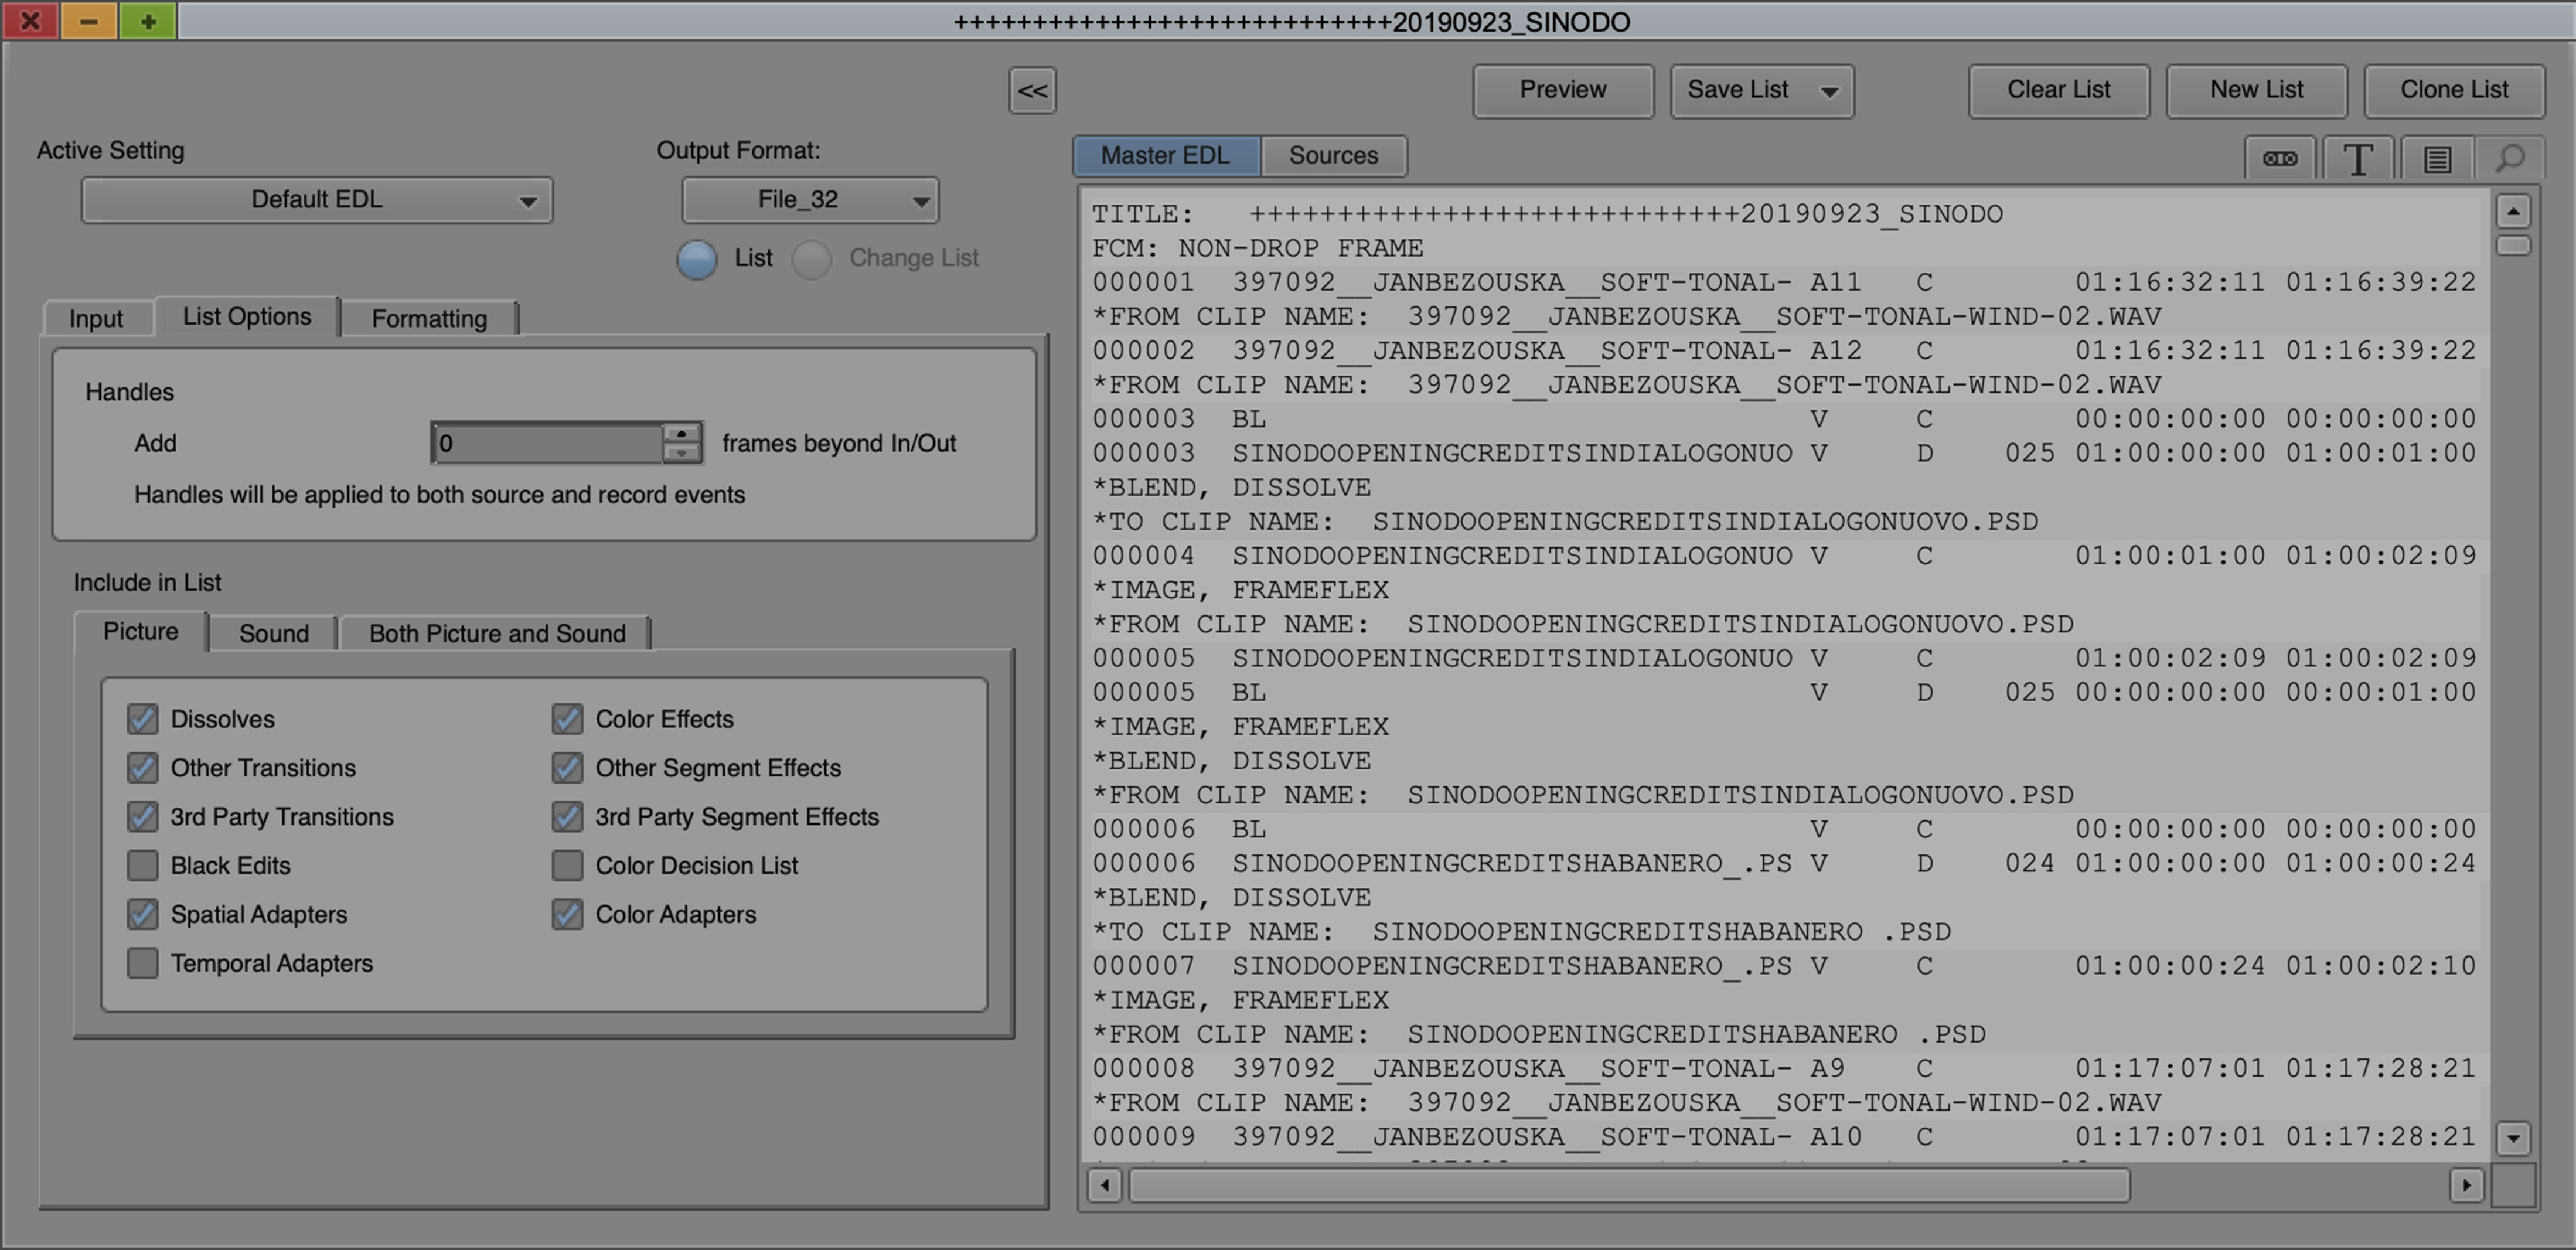Click scroll down arrow of EDL text
The height and width of the screenshot is (1250, 2576).
[x=2512, y=1138]
